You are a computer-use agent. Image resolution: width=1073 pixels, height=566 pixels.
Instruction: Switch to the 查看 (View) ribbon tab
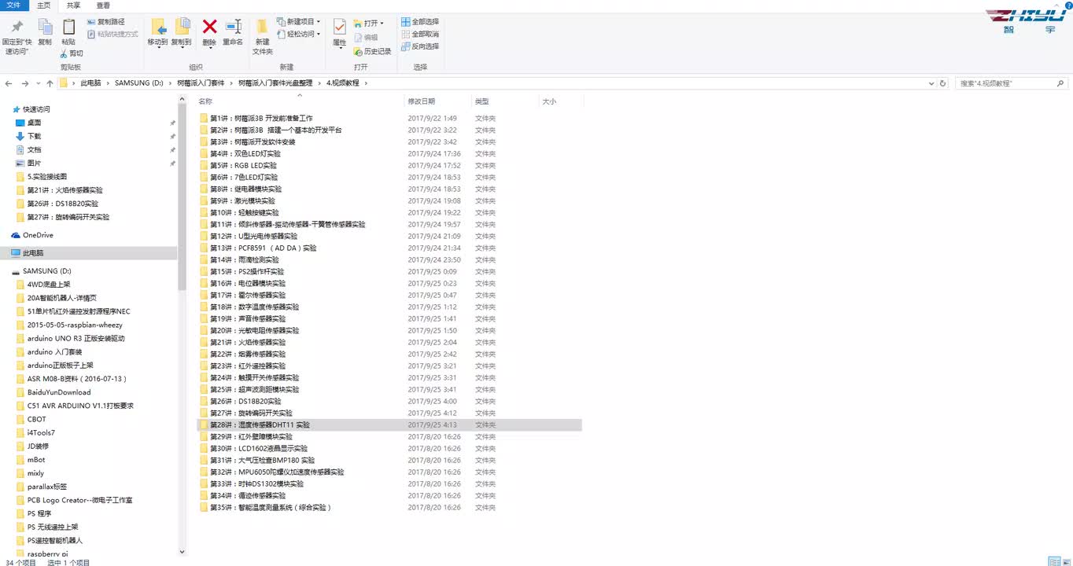click(x=103, y=5)
